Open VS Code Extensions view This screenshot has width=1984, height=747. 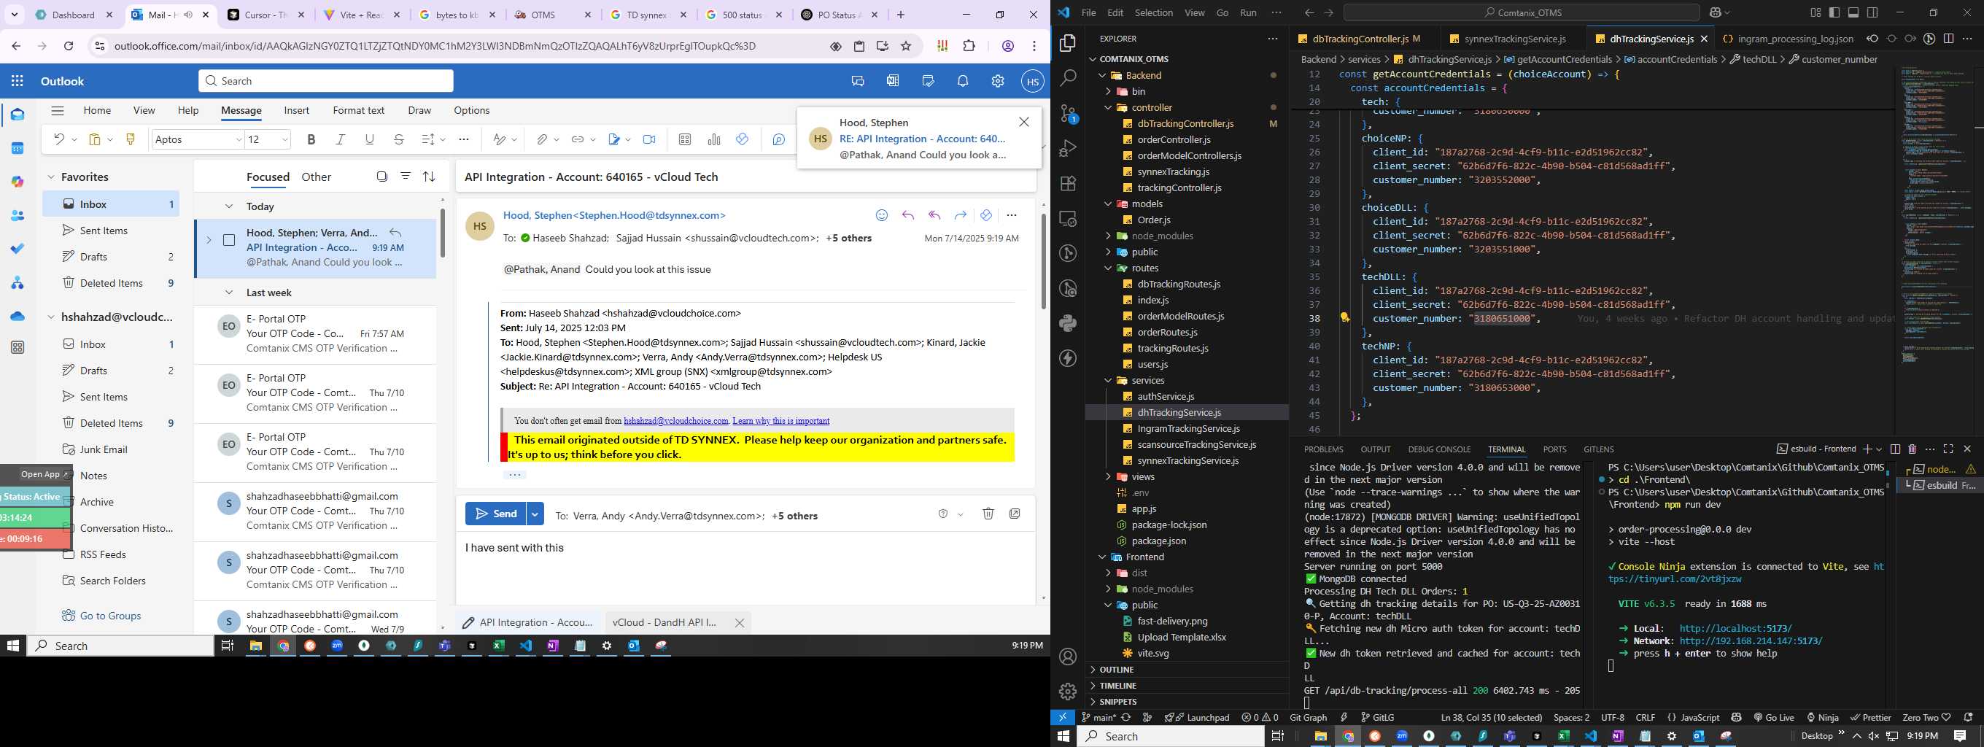tap(1069, 183)
